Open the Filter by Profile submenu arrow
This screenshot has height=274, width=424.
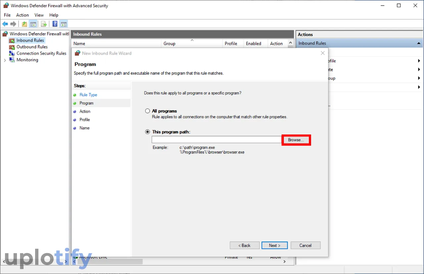pos(419,61)
